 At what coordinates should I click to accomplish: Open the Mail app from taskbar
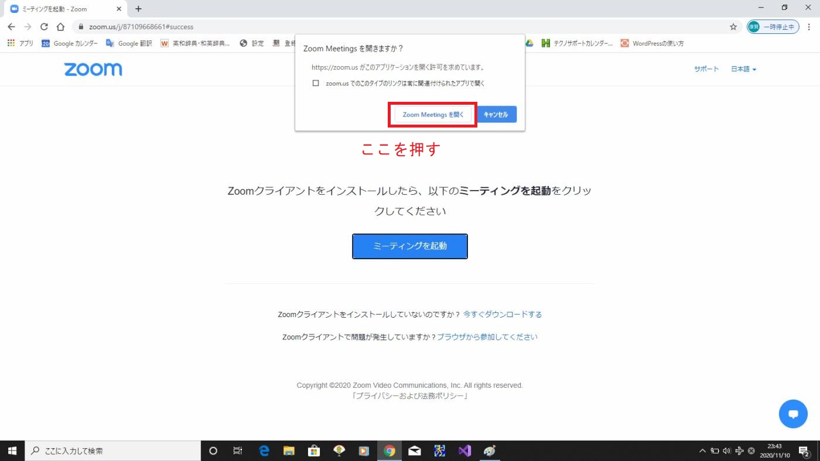pyautogui.click(x=415, y=450)
